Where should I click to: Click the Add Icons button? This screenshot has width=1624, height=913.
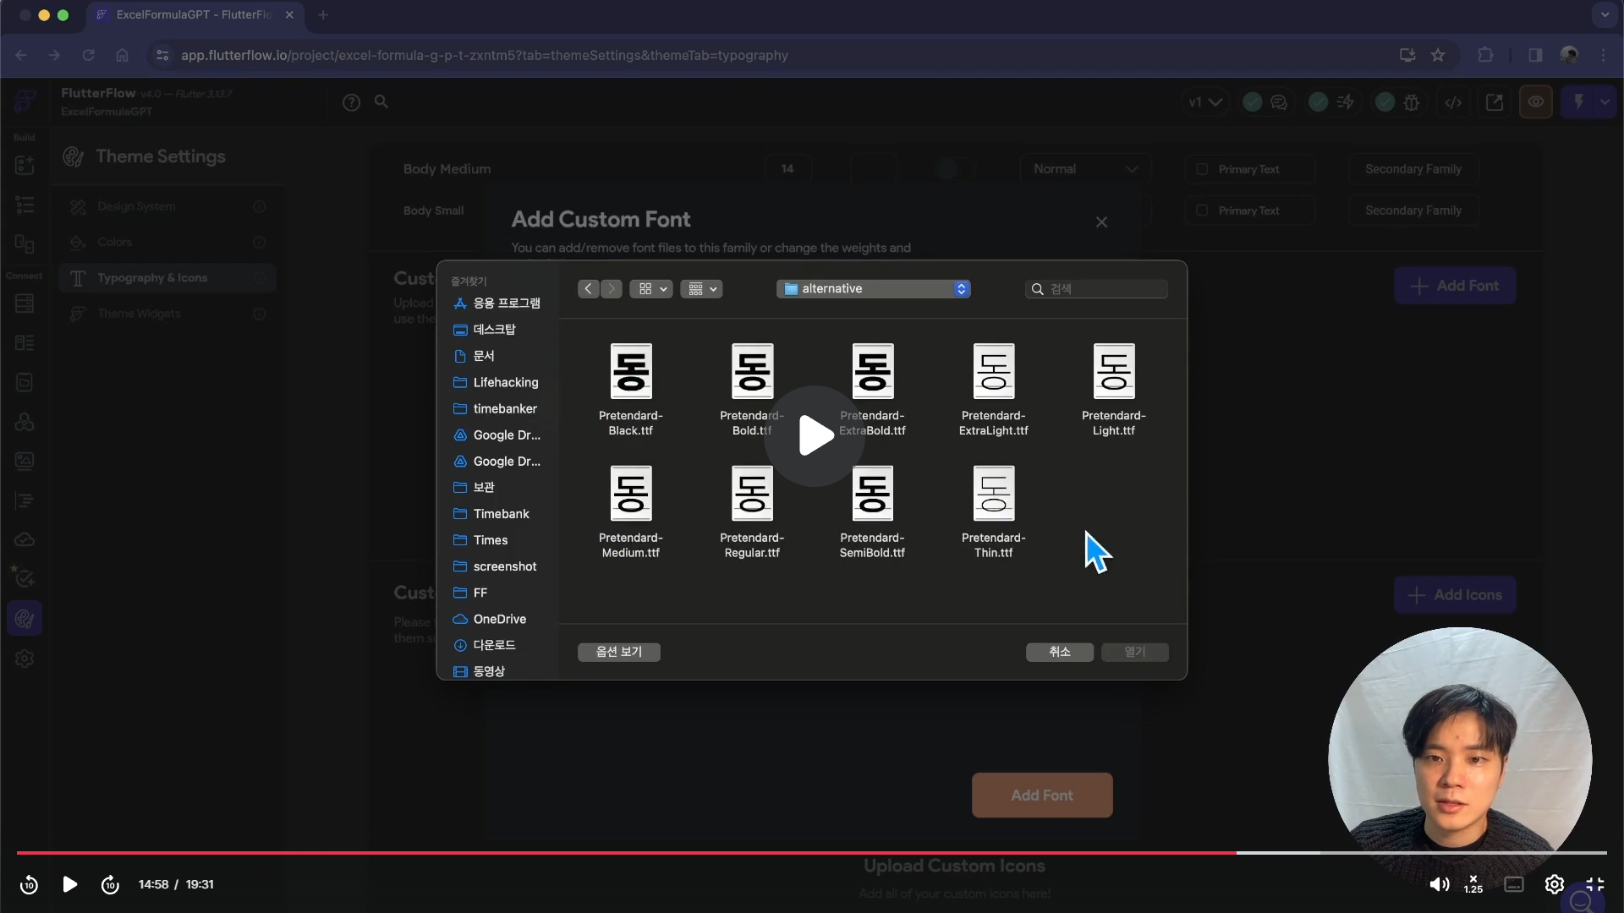click(x=1455, y=595)
